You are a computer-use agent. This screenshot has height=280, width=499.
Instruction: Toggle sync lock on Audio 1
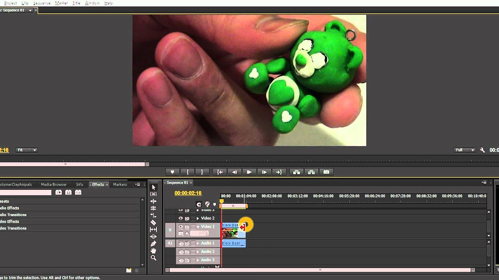[187, 243]
